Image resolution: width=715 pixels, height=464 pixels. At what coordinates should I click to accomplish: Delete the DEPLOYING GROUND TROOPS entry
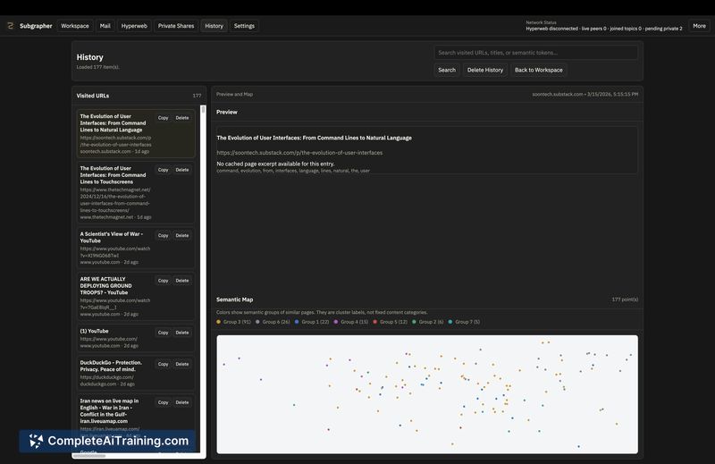[182, 281]
